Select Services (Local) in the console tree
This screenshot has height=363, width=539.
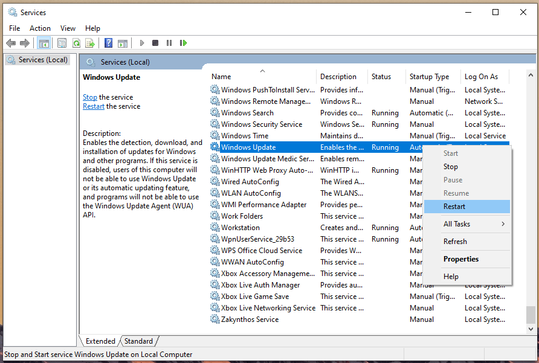pos(38,60)
